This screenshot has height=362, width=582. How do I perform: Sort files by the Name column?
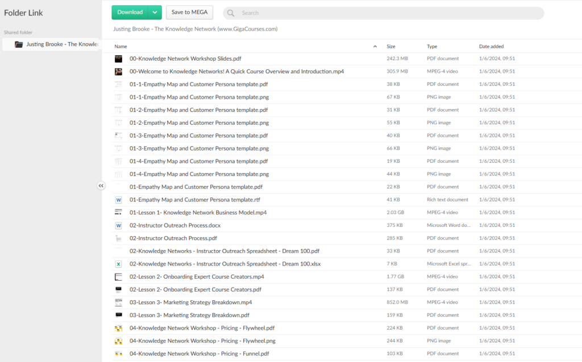(x=120, y=47)
